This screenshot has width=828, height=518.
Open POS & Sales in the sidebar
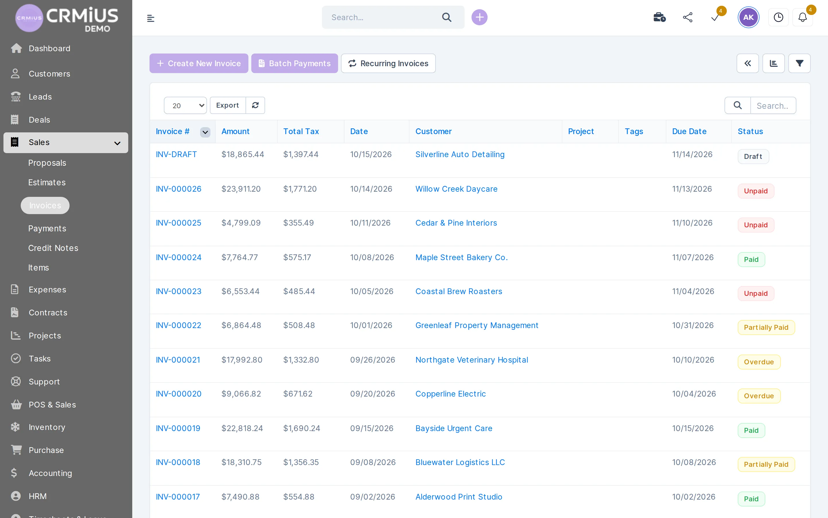(52, 405)
